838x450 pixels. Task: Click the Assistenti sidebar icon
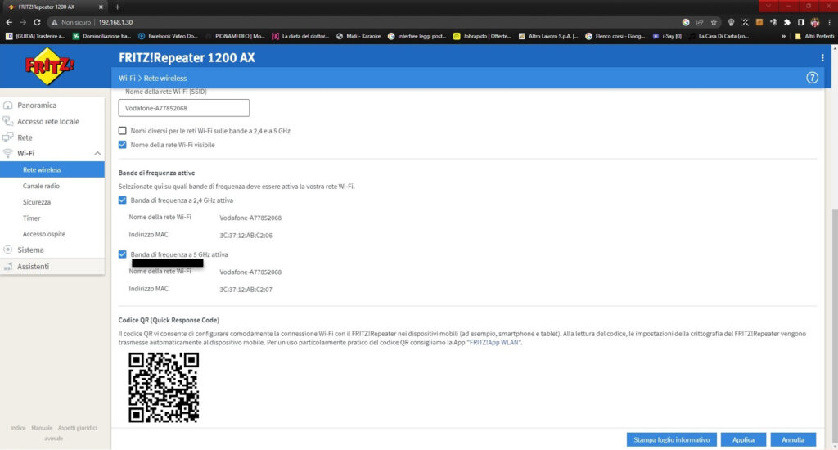click(x=8, y=266)
